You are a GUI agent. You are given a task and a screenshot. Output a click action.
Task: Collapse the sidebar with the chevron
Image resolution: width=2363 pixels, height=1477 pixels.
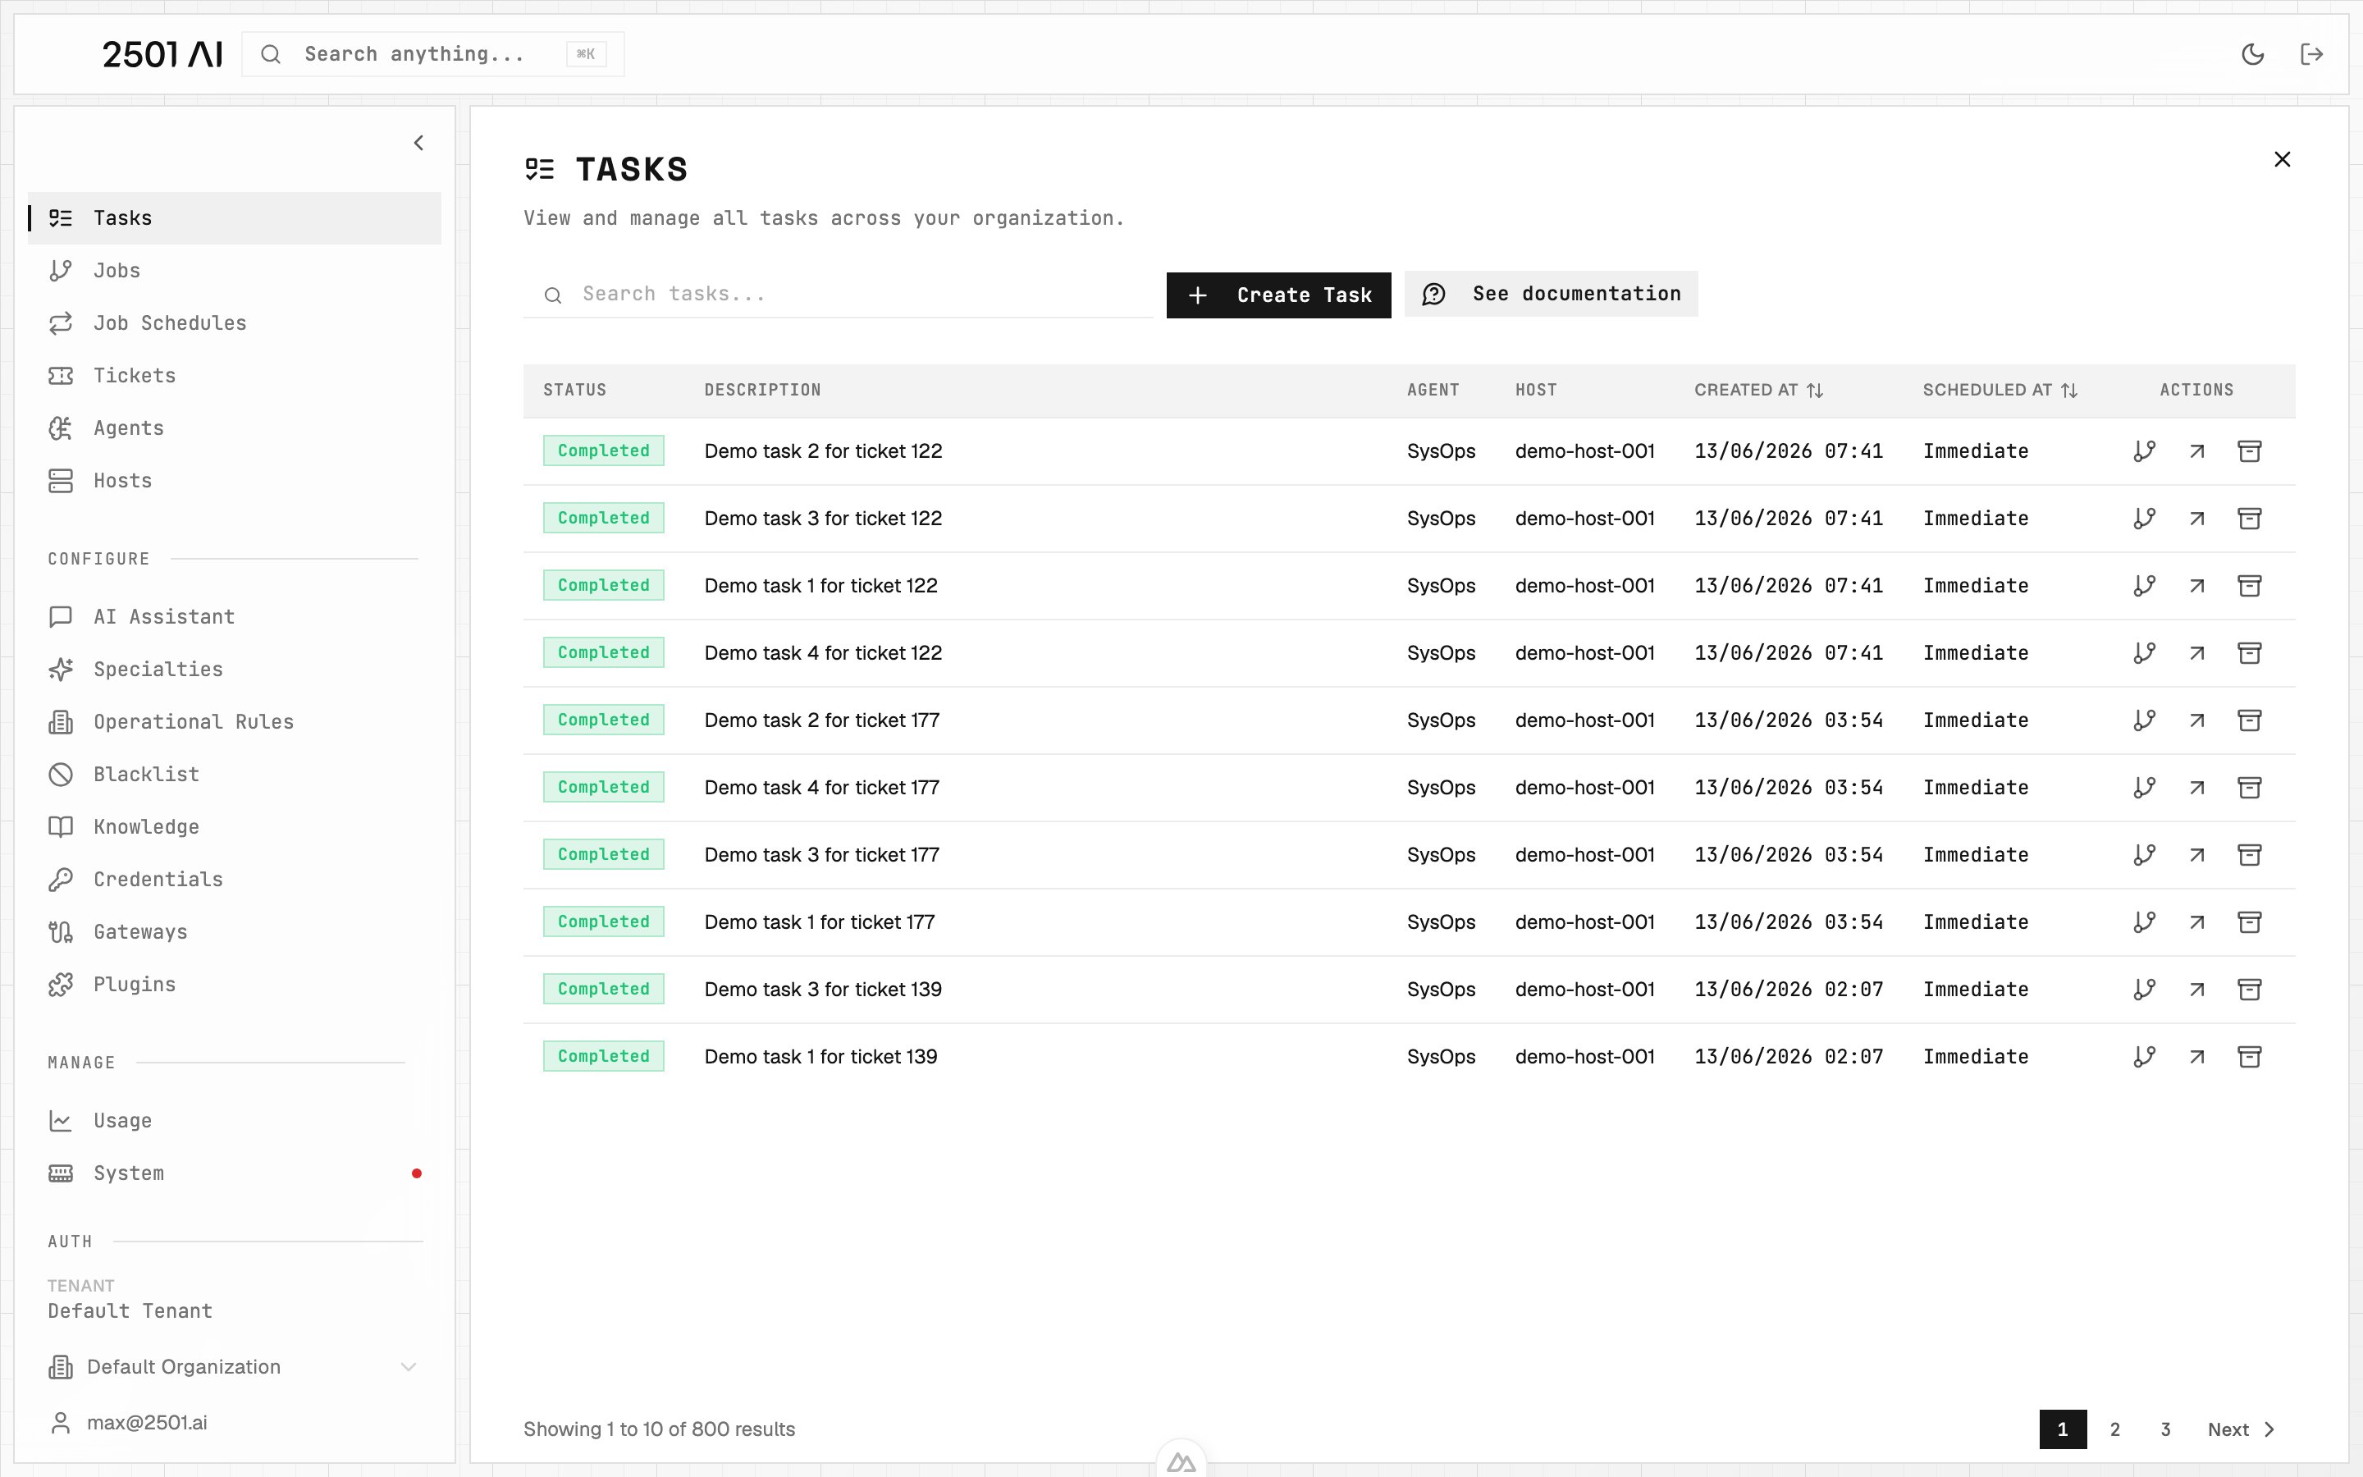point(419,144)
